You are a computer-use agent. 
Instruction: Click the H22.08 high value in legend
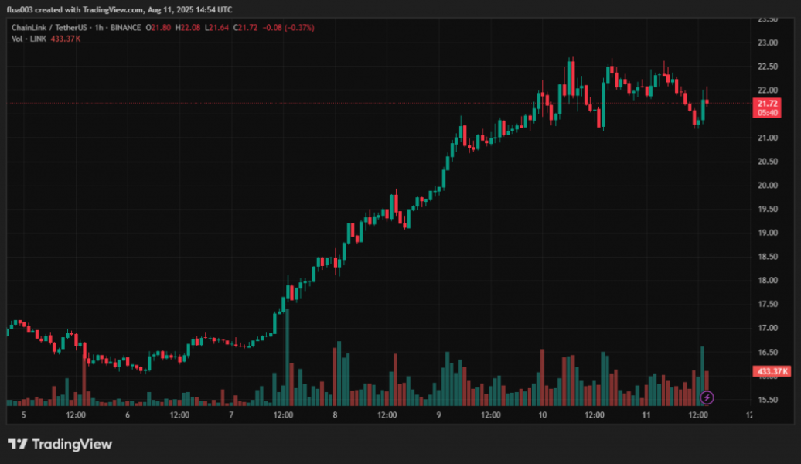[x=188, y=28]
